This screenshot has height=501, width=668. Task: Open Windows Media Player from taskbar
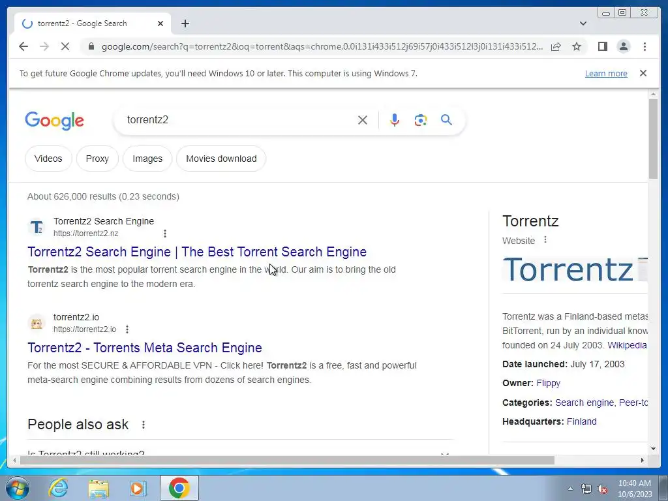[x=138, y=488]
